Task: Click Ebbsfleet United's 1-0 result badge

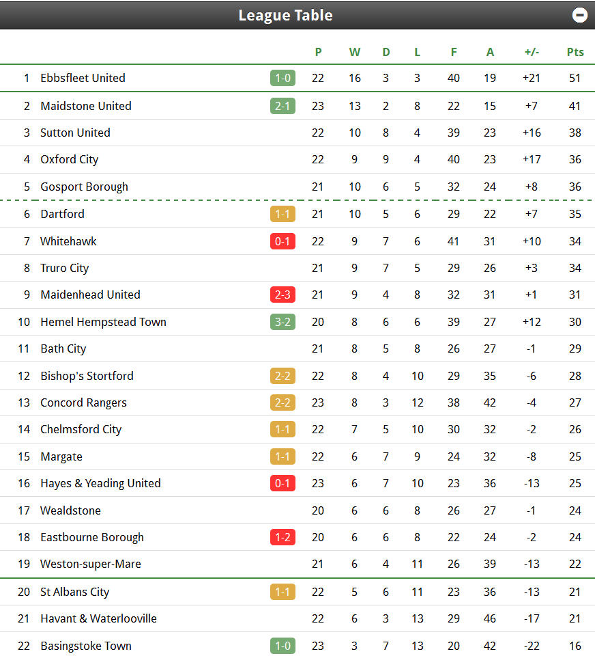Action: point(282,78)
